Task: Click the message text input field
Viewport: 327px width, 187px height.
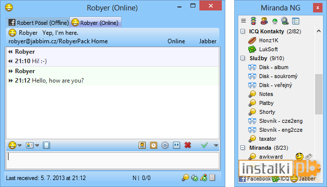Action: pos(113,161)
